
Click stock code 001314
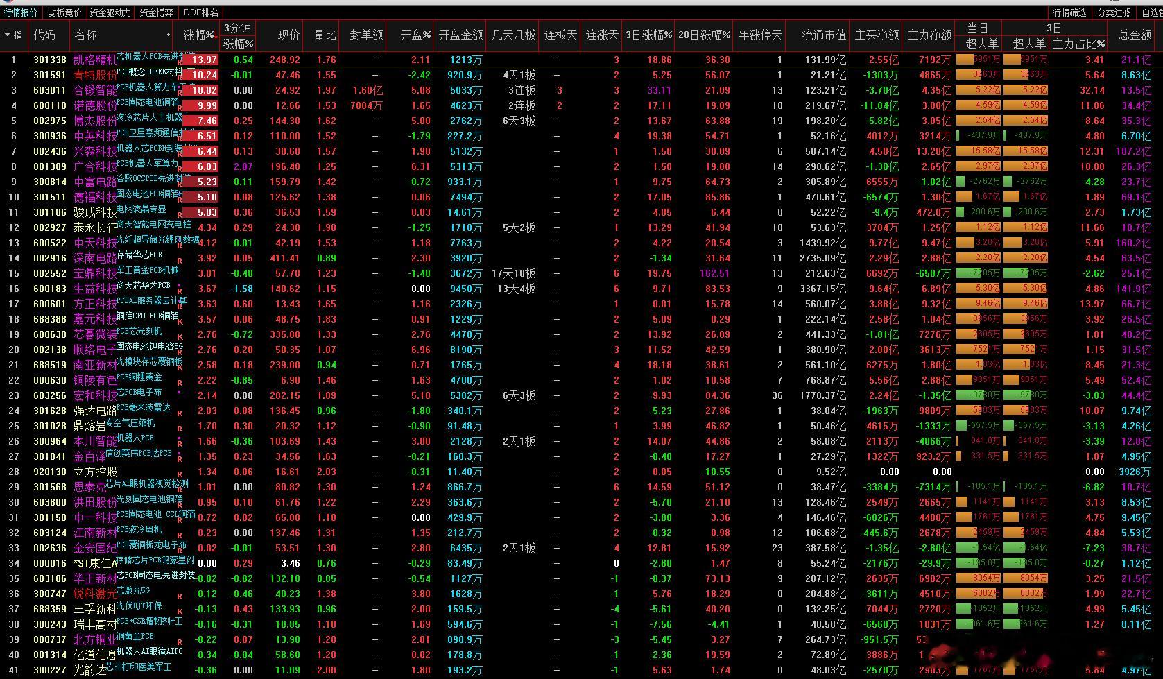[x=50, y=655]
